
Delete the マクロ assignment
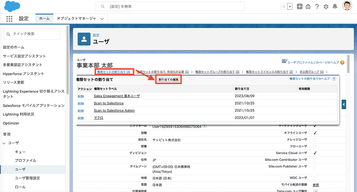tap(81, 118)
